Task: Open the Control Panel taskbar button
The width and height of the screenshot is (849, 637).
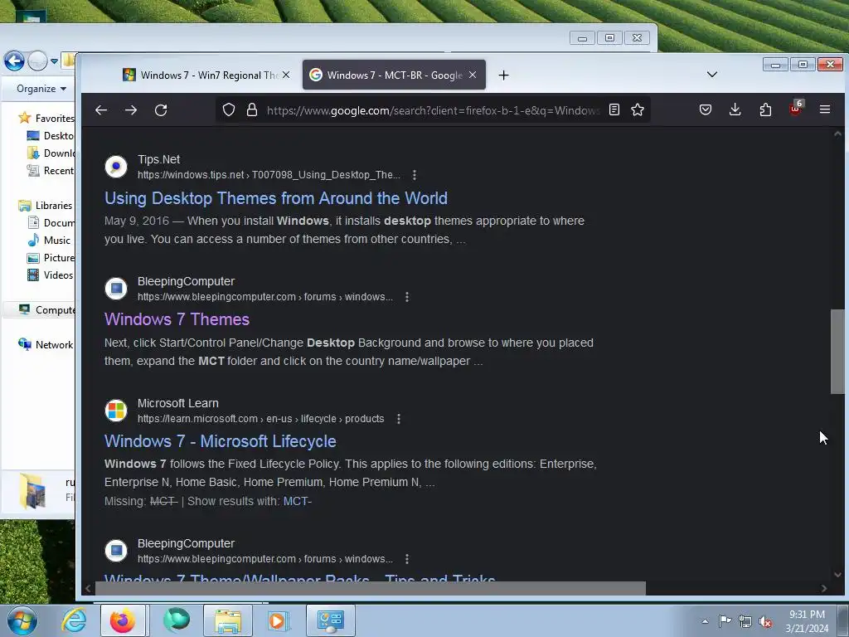Action: point(331,620)
